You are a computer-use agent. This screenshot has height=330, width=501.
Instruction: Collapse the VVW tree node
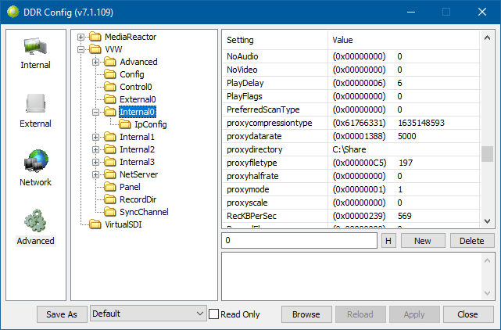81,49
